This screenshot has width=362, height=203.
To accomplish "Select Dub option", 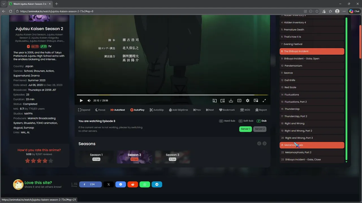I will point(262,121).
